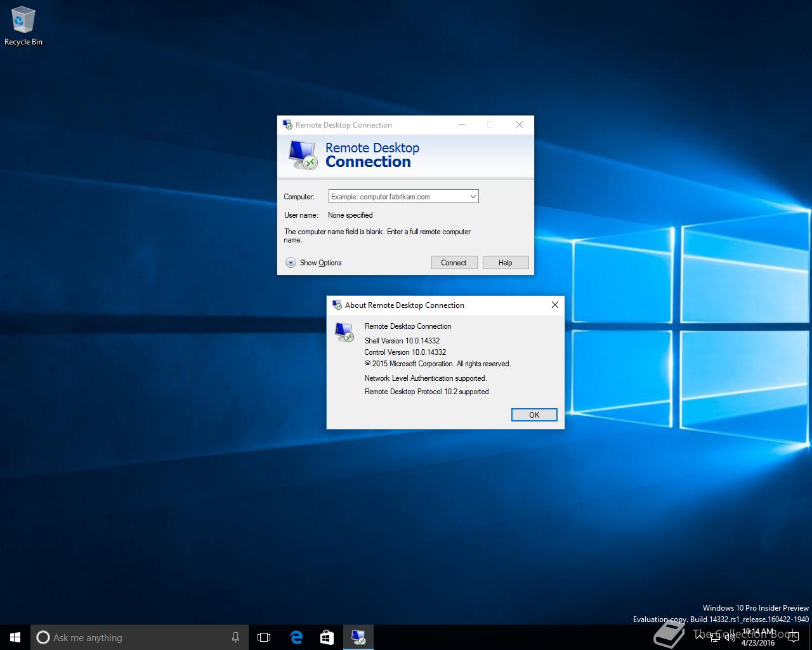812x650 pixels.
Task: Click the About dialog computer icon
Action: tap(344, 332)
